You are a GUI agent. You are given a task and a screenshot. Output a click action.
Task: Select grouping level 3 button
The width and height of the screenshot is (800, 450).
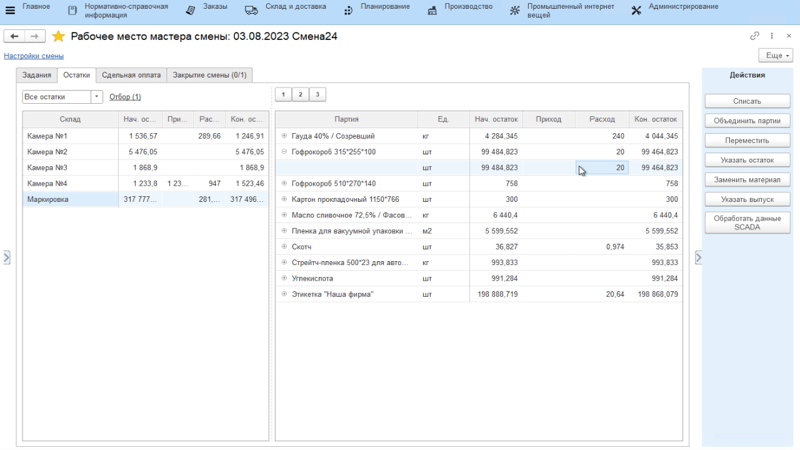317,94
